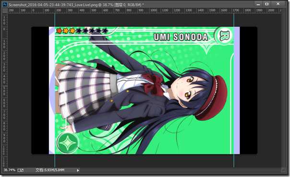Click the first orange star on the card
Viewport: 290px width, 177px height.
click(59, 31)
